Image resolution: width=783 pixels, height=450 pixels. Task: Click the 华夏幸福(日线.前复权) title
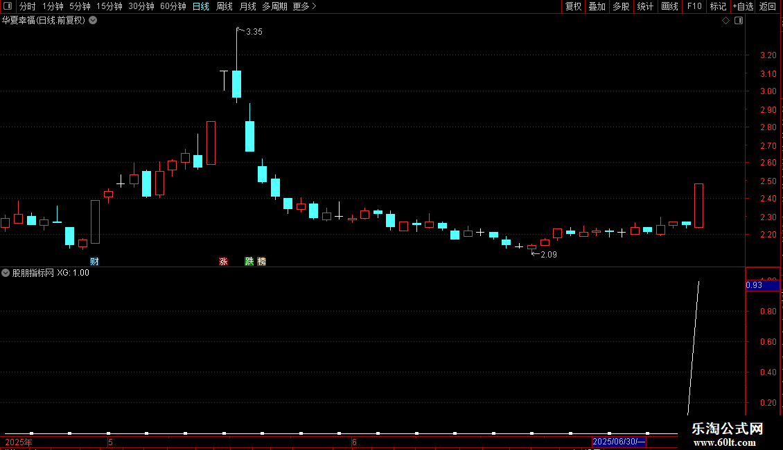[x=44, y=21]
